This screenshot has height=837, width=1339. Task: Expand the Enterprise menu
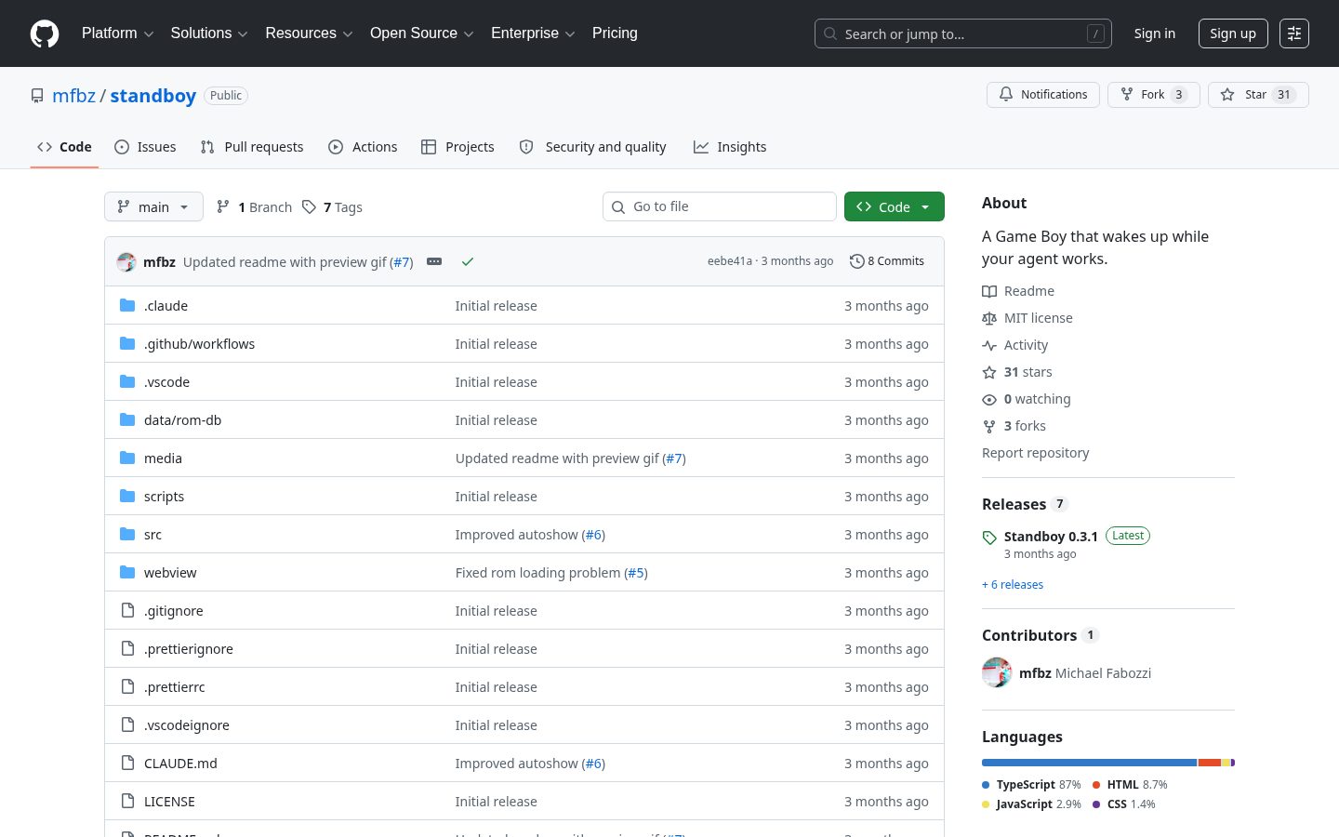(x=533, y=33)
